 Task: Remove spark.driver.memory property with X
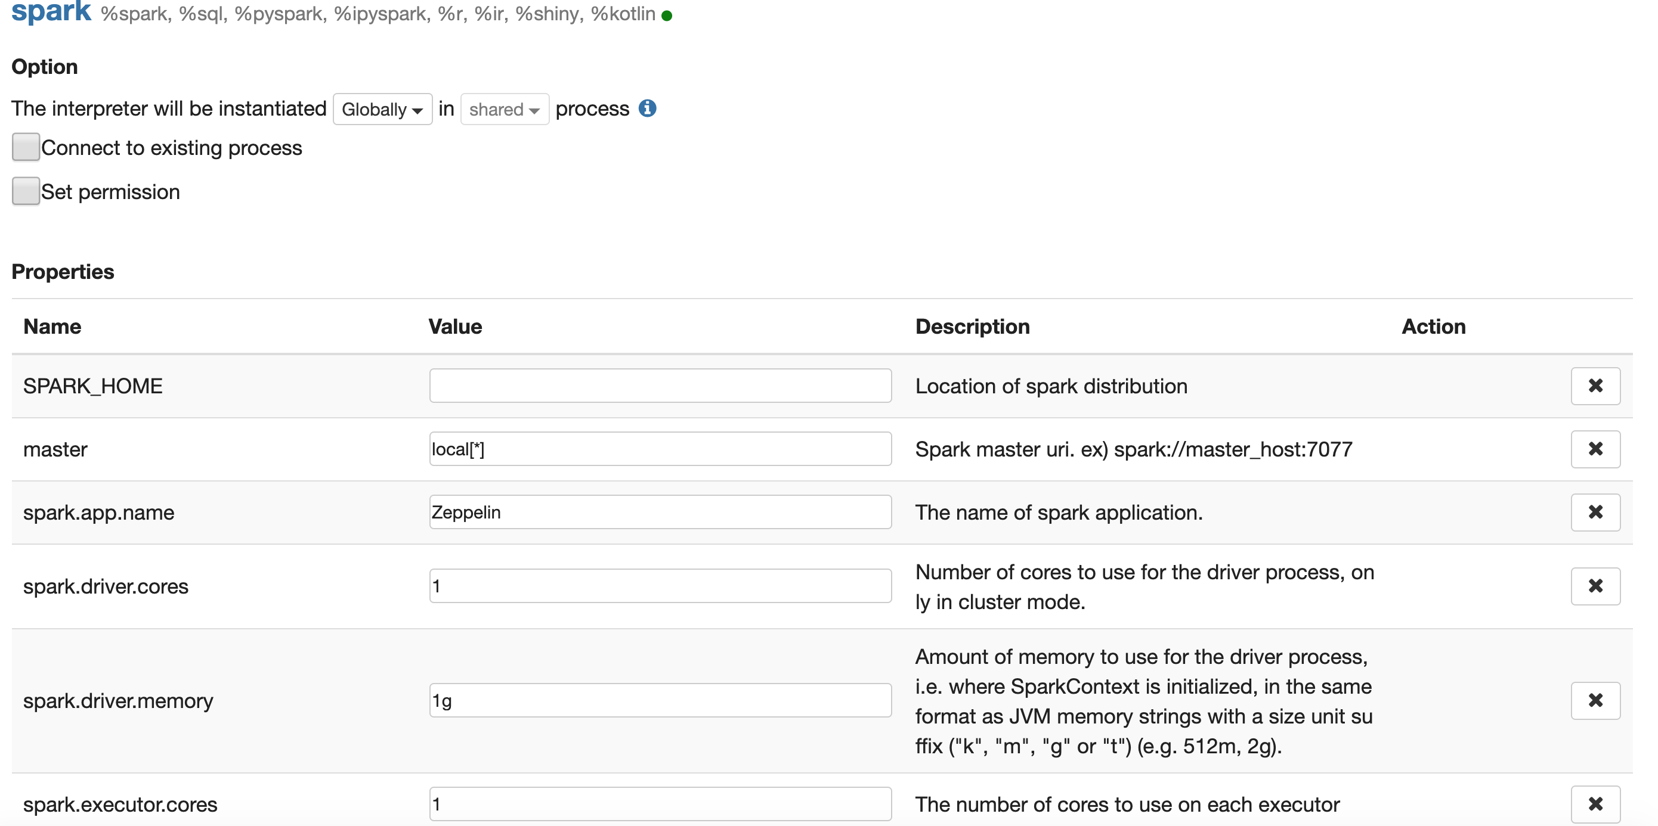click(x=1595, y=700)
